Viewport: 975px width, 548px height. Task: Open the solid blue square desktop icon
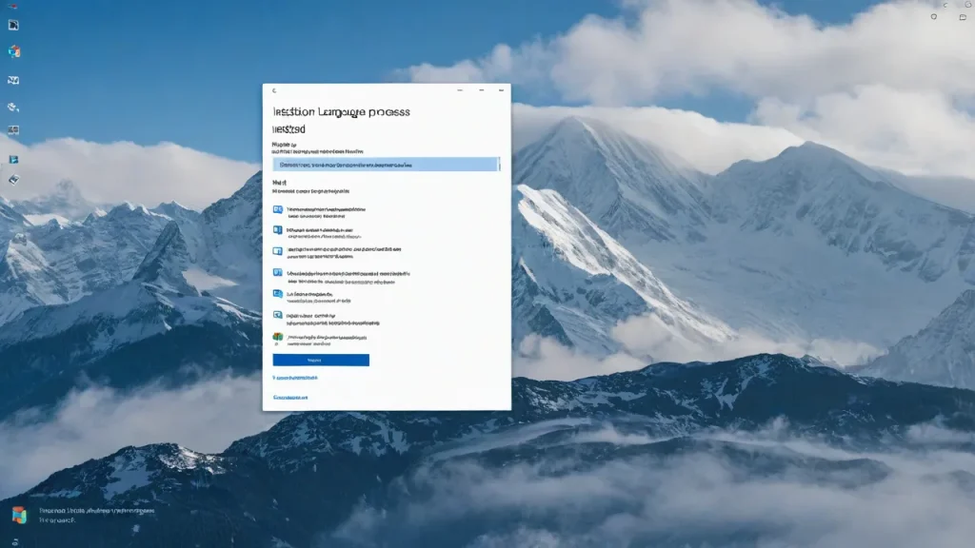13,160
